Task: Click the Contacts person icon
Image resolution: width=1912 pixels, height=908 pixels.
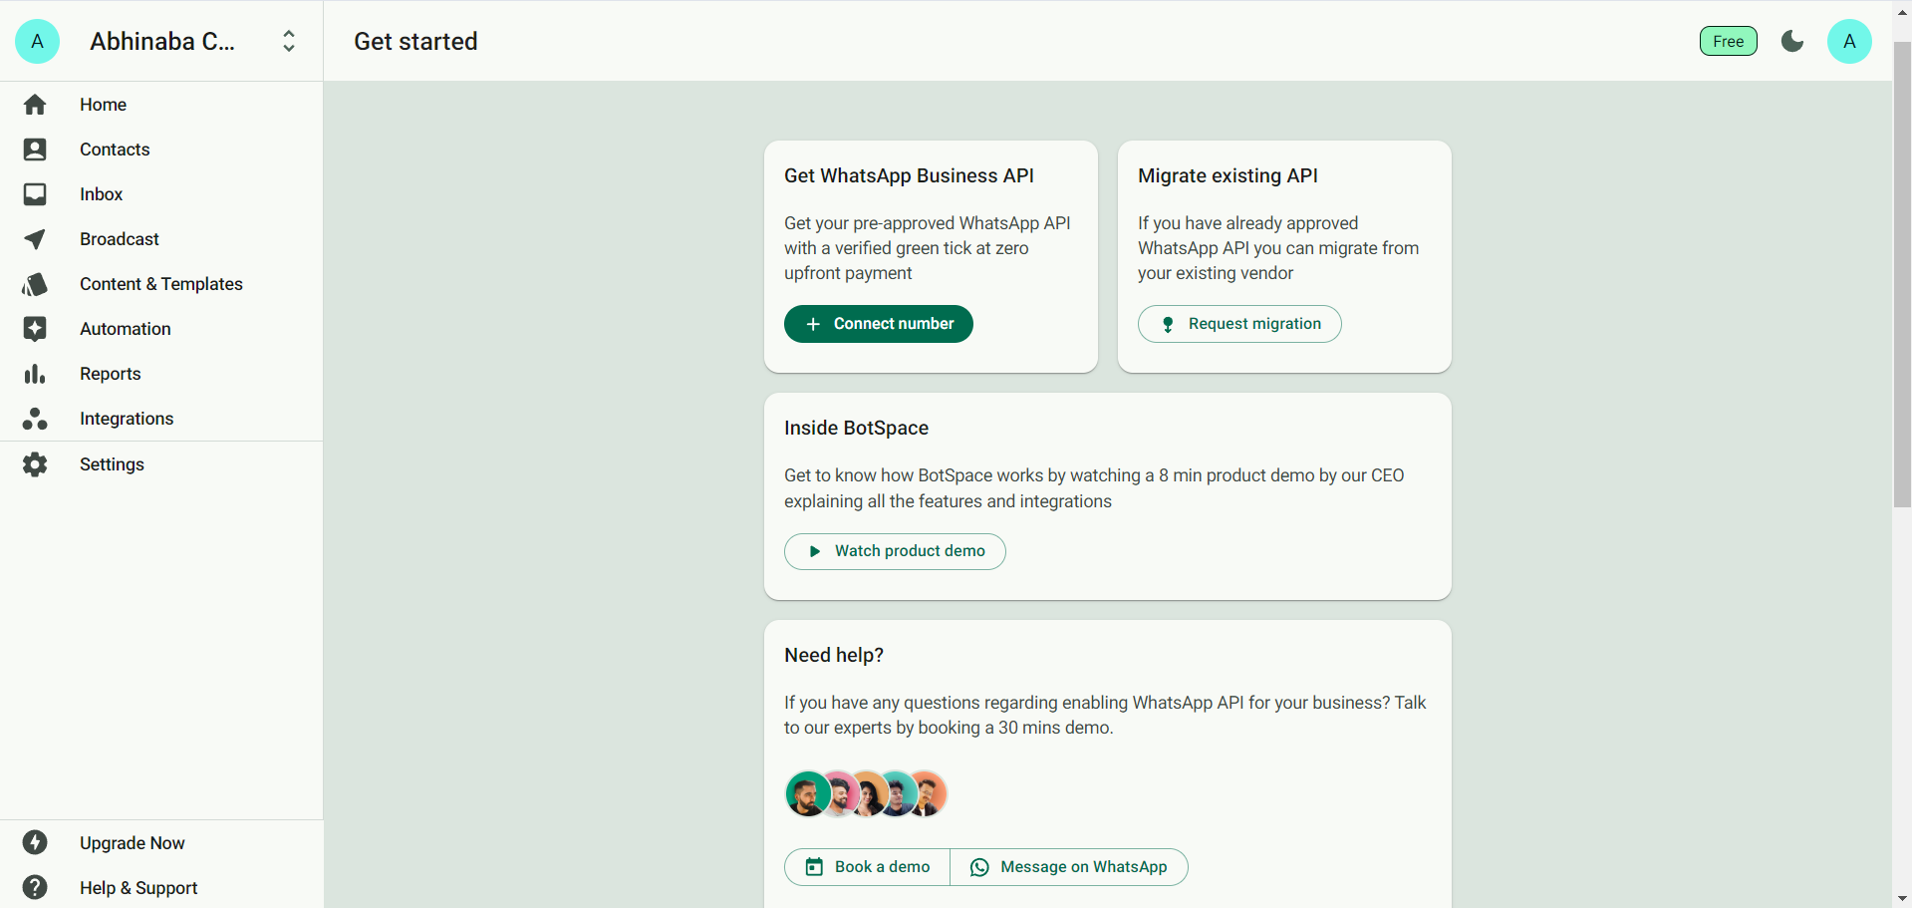Action: (x=35, y=150)
